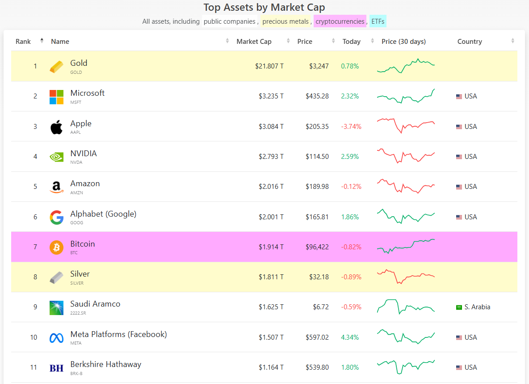Select the cryptocurrencies filter tag
The image size is (529, 384).
[340, 21]
